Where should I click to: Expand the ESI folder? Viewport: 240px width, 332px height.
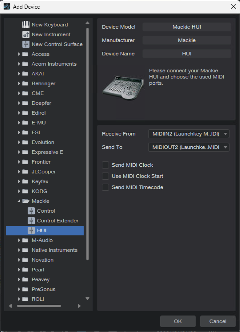pos(19,132)
